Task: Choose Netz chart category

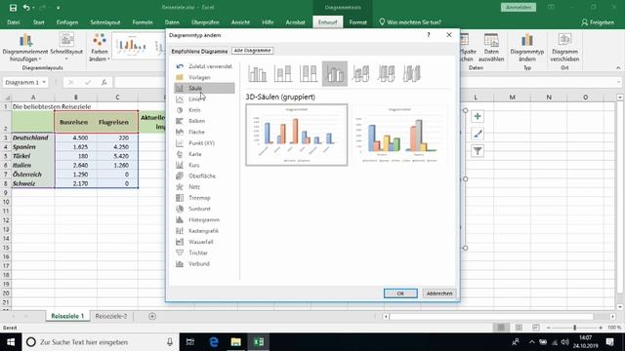Action: tap(204, 186)
